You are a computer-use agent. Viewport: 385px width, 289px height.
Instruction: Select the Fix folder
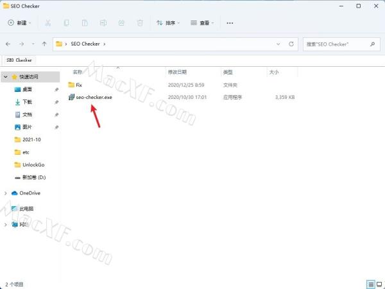point(78,85)
